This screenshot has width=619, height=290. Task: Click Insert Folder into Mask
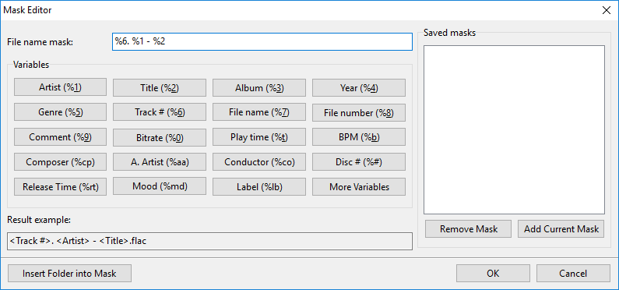tap(69, 273)
